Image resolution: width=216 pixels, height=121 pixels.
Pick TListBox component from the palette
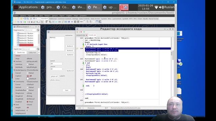75,22
